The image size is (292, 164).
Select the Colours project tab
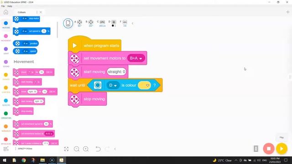[x=22, y=12]
